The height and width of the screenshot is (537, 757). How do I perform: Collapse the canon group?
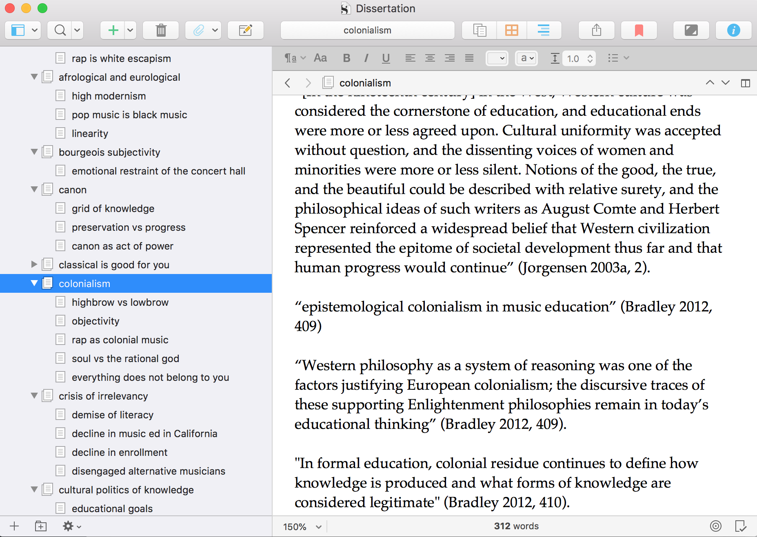(34, 190)
